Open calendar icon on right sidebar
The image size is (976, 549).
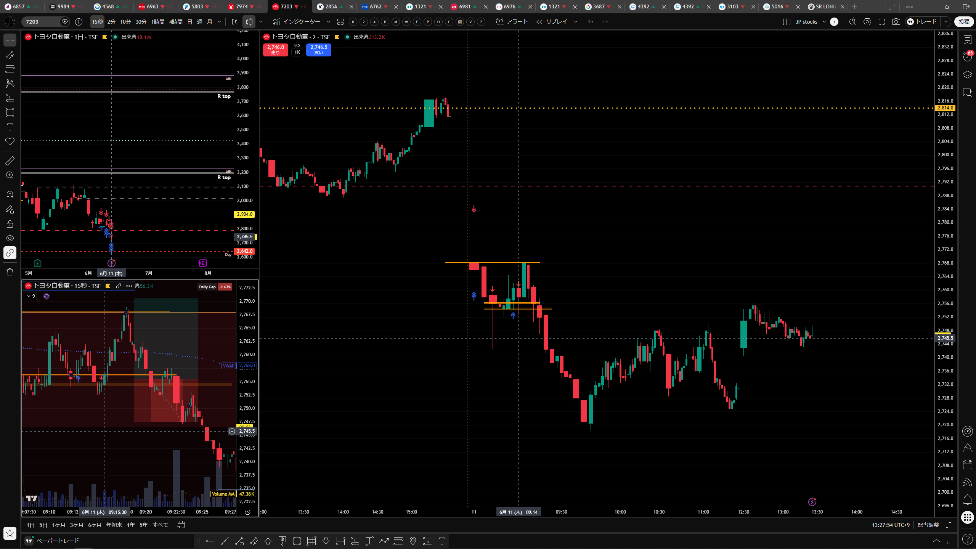(x=968, y=465)
